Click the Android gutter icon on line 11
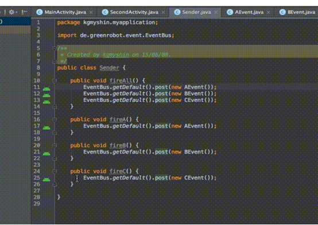318x225 pixels. [x=46, y=88]
